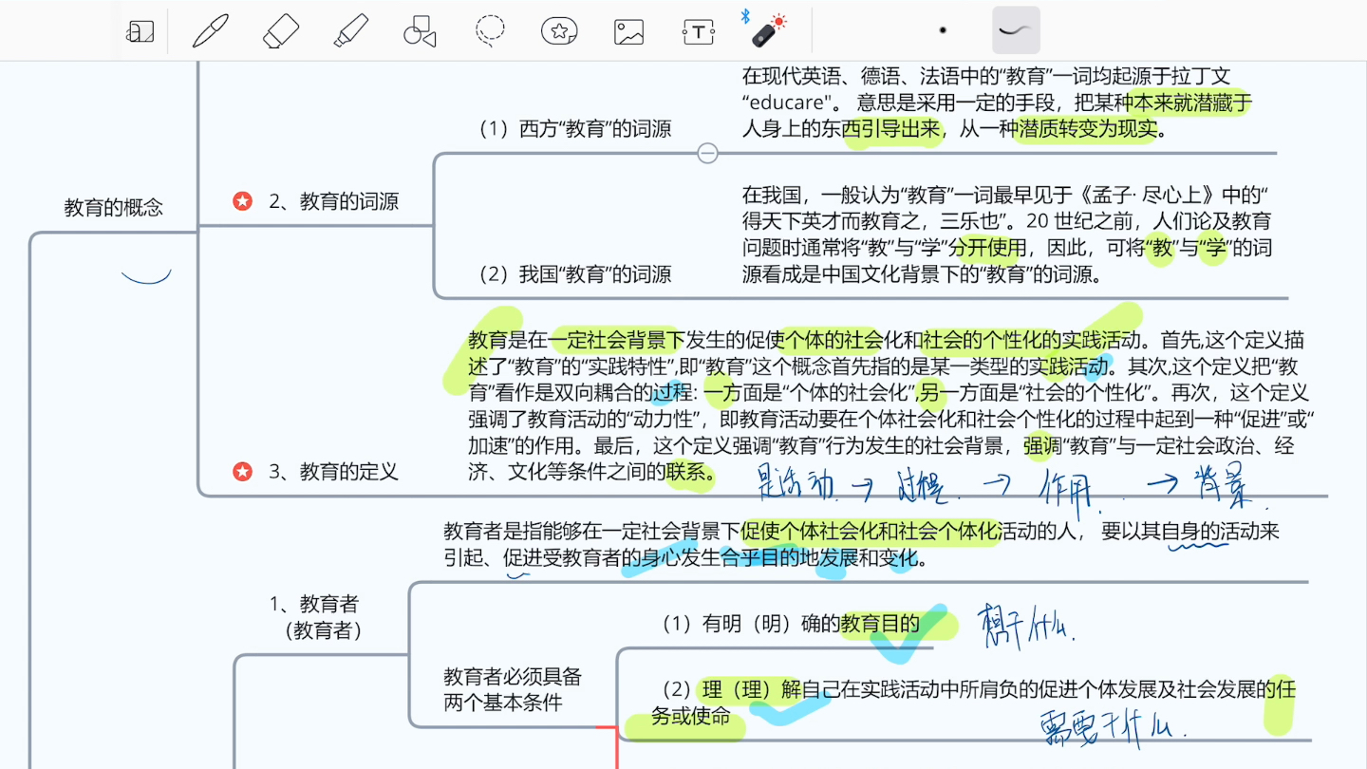Toggle the read-only mode icon
Viewport: 1367px width, 769px height.
[x=140, y=31]
